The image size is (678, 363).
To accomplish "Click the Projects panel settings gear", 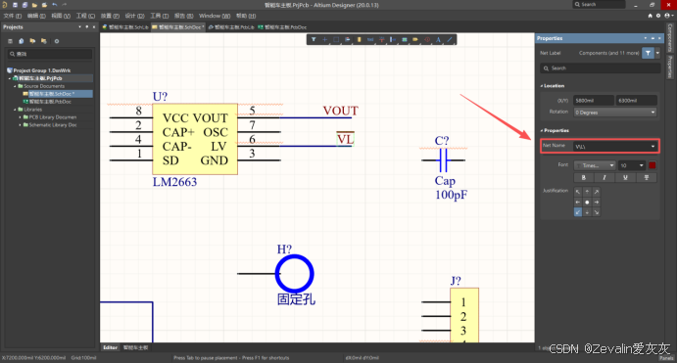I will [x=57, y=41].
